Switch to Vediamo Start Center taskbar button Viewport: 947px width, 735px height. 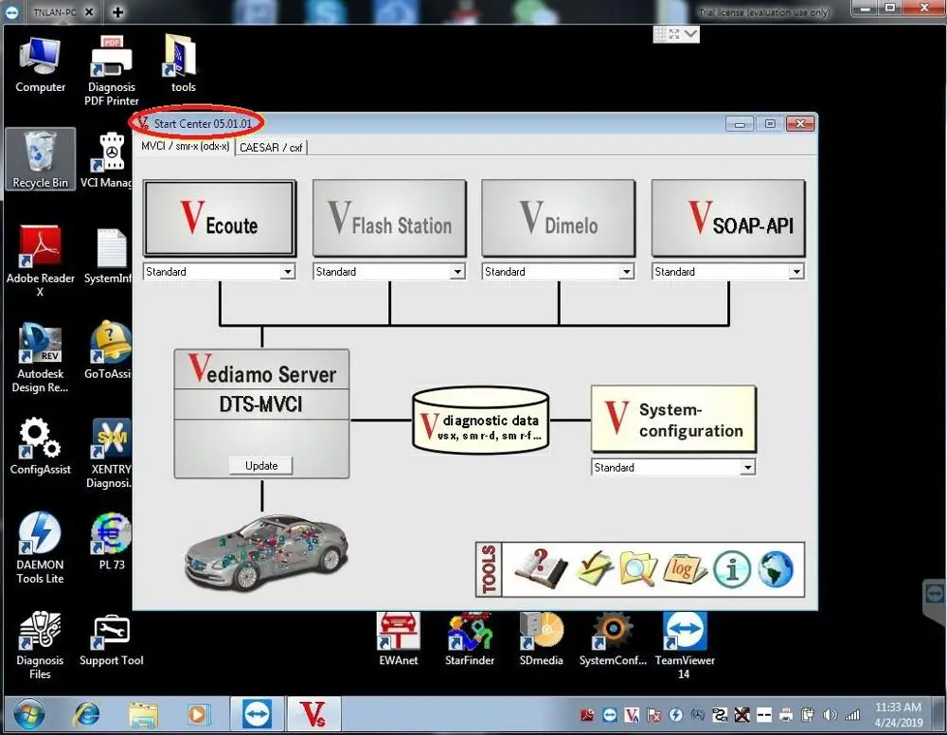tap(313, 715)
